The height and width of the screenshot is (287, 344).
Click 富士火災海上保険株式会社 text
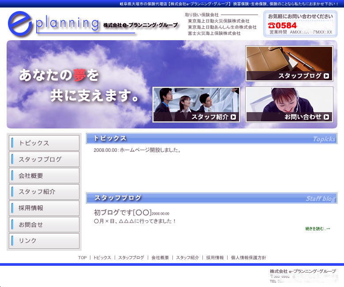[x=214, y=34]
